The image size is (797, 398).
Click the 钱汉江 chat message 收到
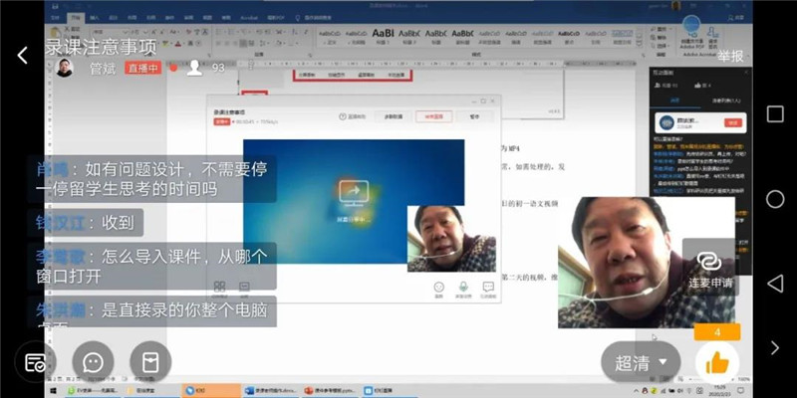(89, 222)
